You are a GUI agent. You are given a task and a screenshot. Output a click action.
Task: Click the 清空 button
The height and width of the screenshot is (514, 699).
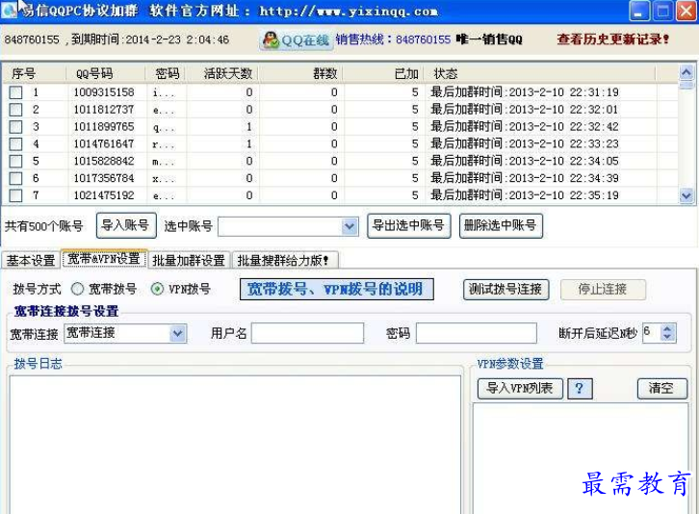click(x=662, y=388)
